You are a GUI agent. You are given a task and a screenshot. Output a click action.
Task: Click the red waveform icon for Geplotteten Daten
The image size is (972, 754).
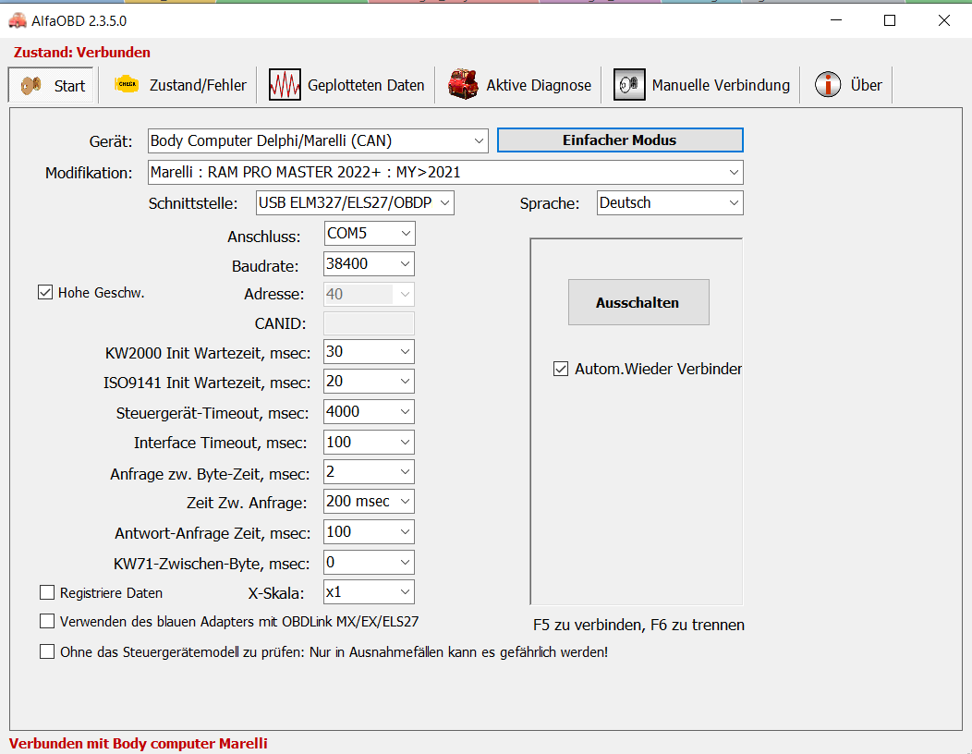coord(285,84)
